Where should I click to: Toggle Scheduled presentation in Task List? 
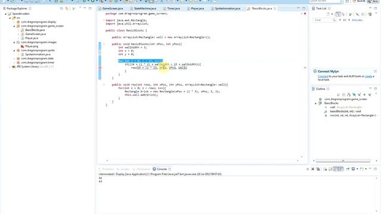343,14
